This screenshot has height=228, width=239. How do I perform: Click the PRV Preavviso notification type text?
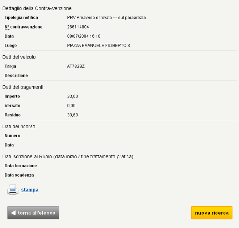click(x=106, y=18)
